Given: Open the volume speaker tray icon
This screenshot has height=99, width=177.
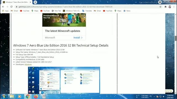Looking at the screenshot, I should click(x=163, y=97).
